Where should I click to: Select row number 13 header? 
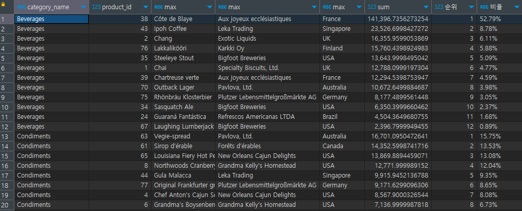pyautogui.click(x=7, y=136)
